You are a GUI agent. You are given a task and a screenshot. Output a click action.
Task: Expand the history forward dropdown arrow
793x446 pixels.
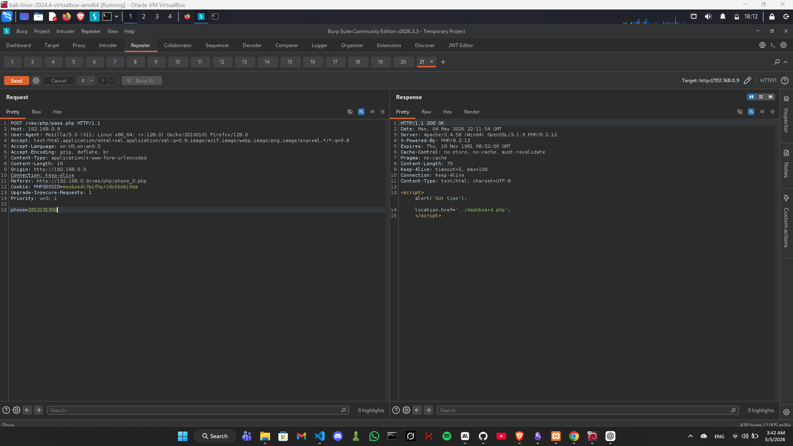pos(112,81)
